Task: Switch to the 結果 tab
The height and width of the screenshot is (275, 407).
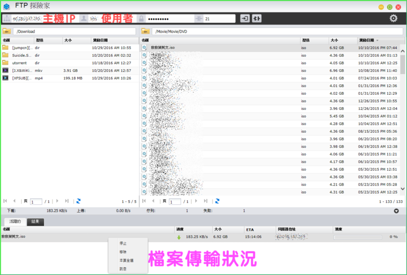Action: pyautogui.click(x=35, y=221)
